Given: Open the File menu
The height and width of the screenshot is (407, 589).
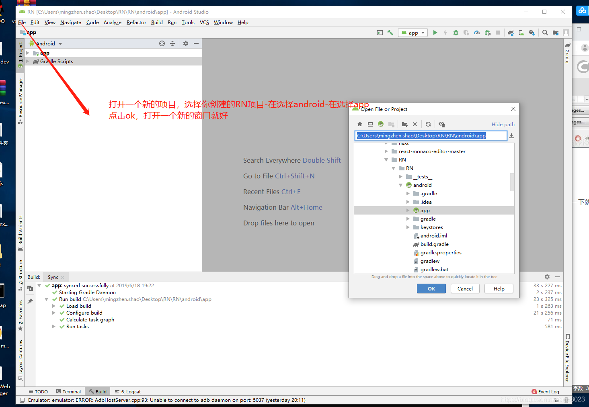Looking at the screenshot, I should point(22,22).
